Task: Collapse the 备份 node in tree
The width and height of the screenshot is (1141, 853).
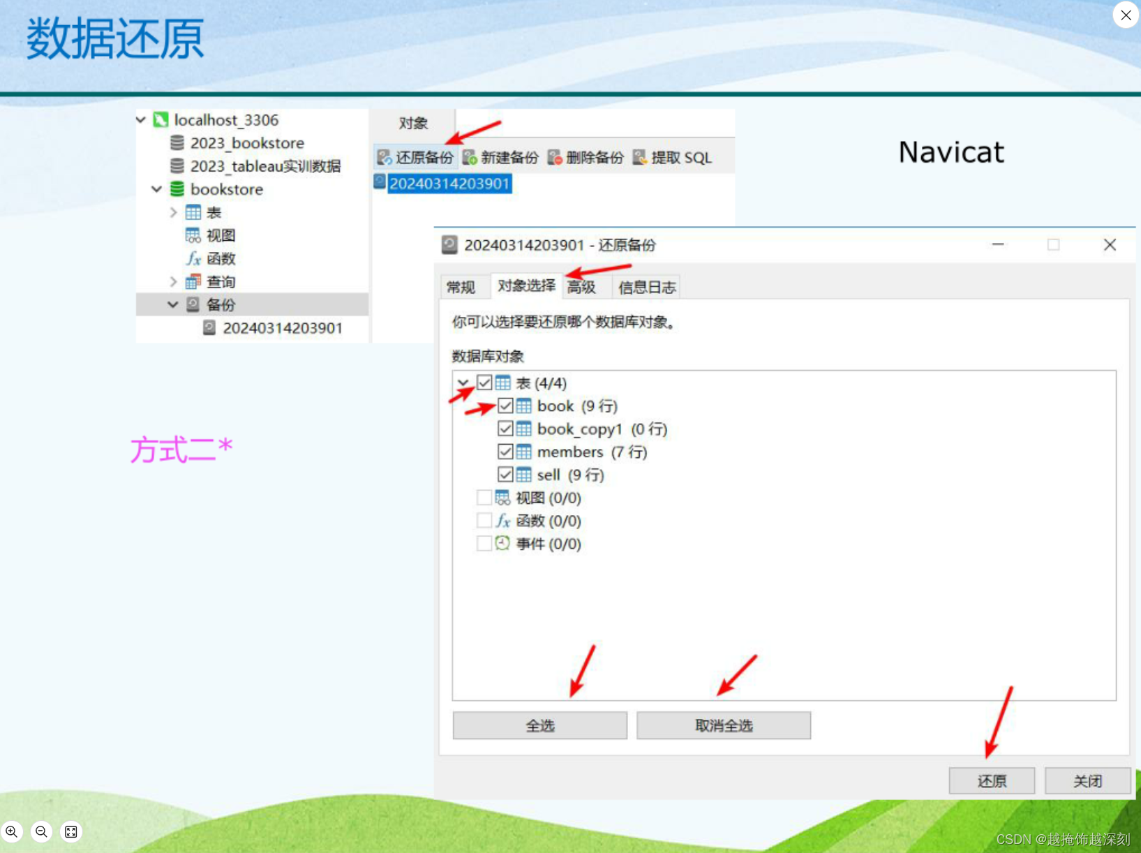Action: (173, 304)
